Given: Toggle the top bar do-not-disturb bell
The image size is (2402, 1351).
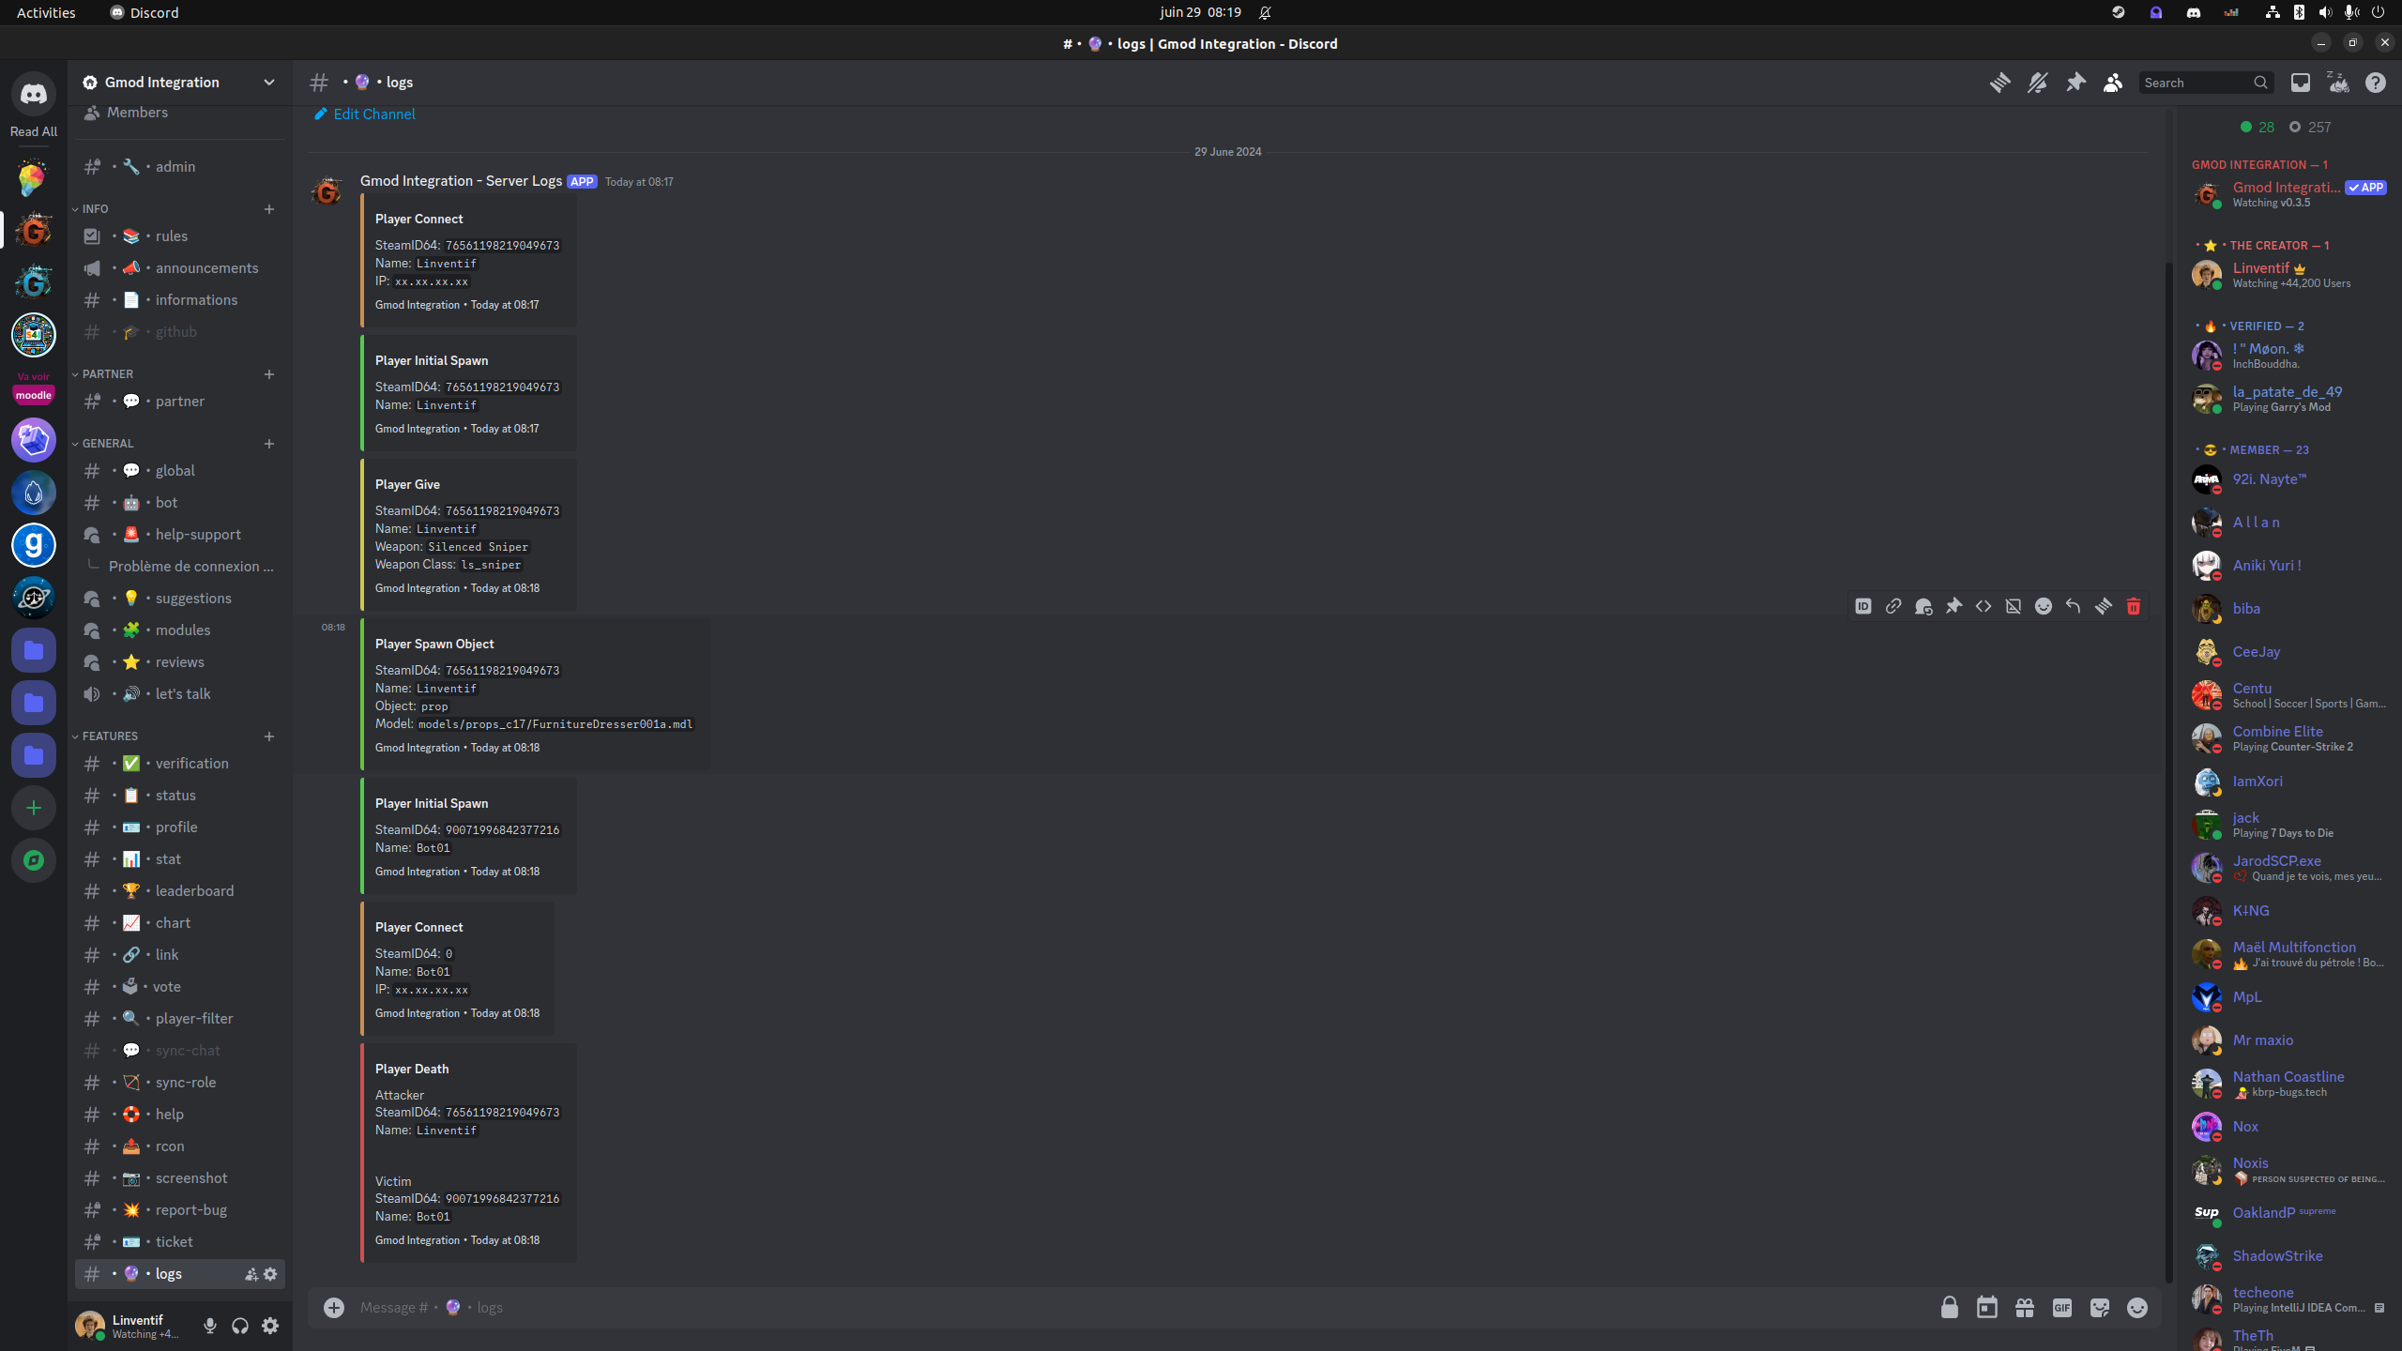Looking at the screenshot, I should point(1265,13).
